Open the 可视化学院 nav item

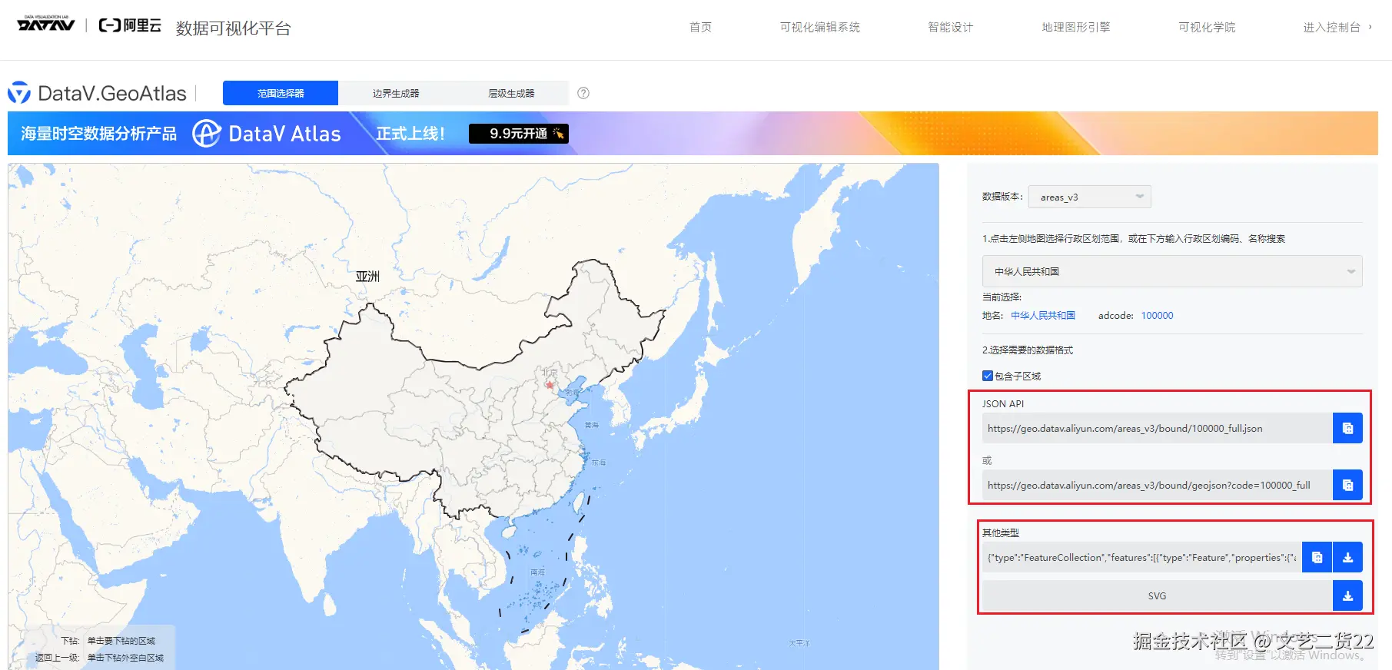1207,27
